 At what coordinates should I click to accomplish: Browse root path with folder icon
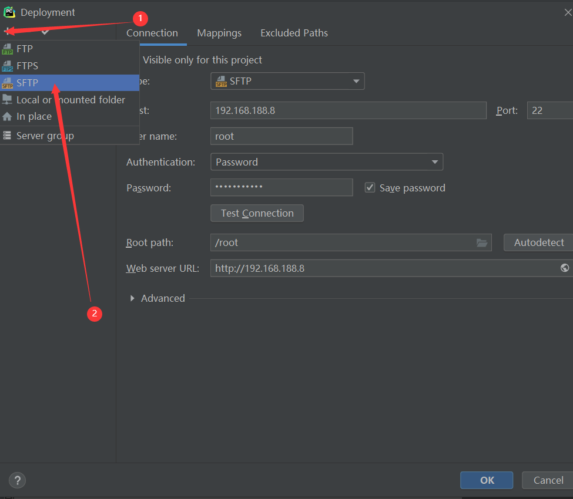click(x=482, y=242)
